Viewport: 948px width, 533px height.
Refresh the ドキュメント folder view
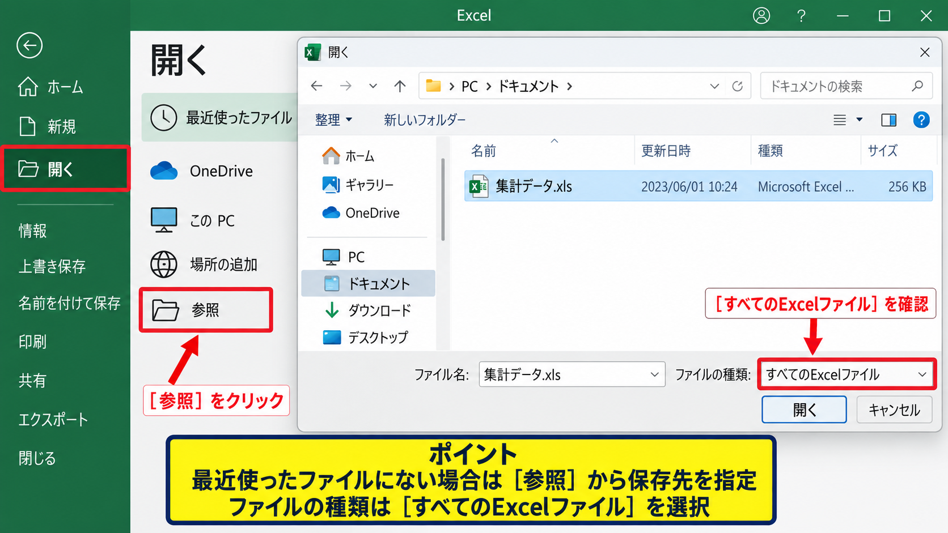click(737, 86)
